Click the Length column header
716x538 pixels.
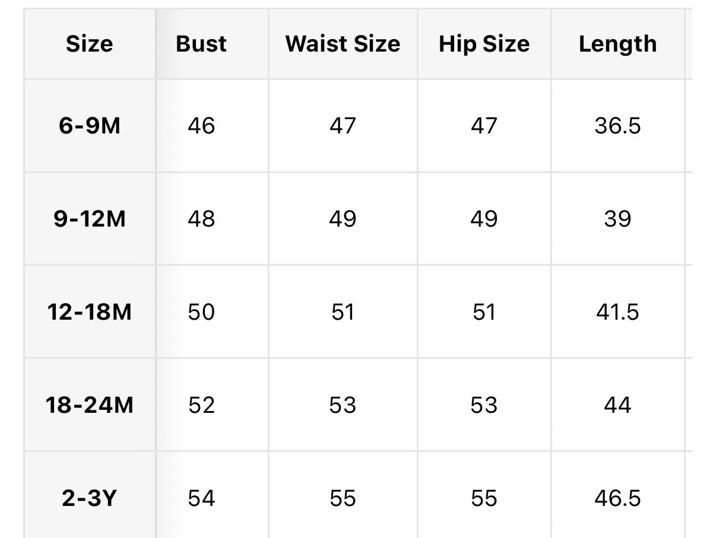617,44
